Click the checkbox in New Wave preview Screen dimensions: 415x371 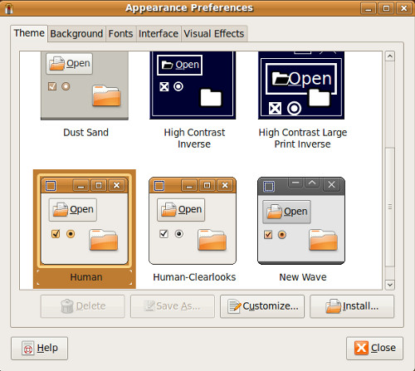(268, 235)
